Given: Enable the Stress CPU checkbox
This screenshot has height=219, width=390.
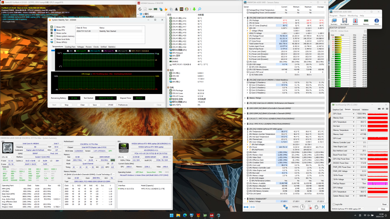Looking at the screenshot, I should click(55, 27).
